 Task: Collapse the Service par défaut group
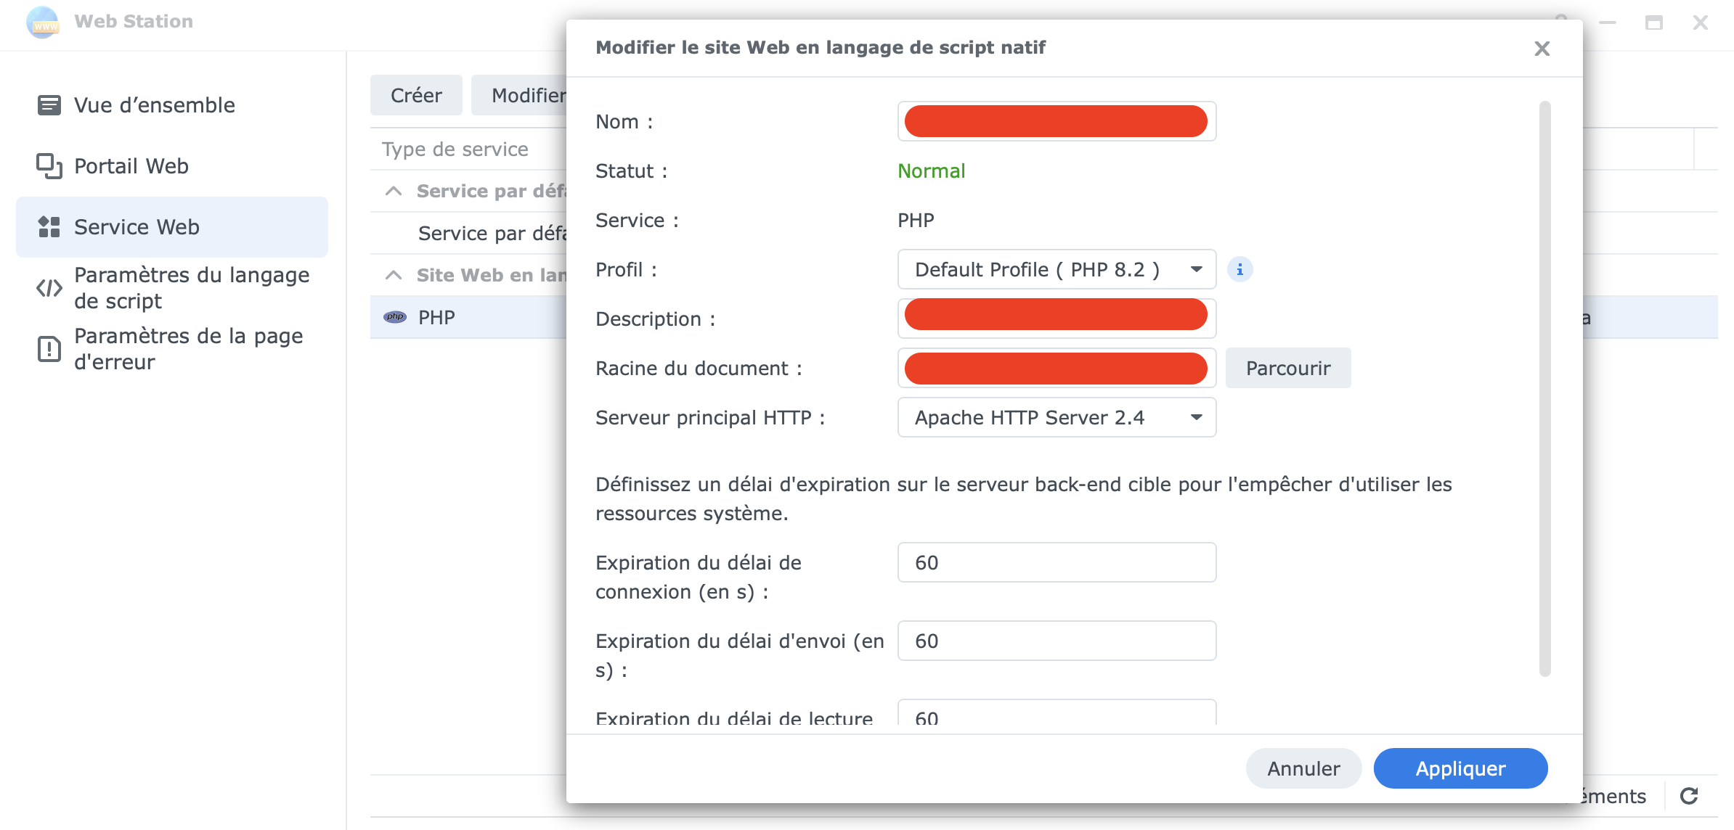(394, 191)
